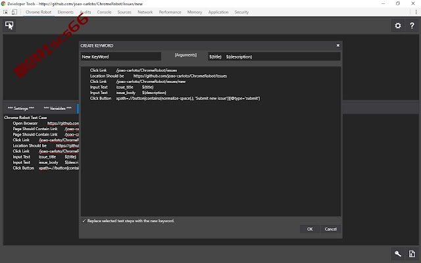Click the CREATE KEYWORD dialog title
The width and height of the screenshot is (421, 263).
click(97, 45)
